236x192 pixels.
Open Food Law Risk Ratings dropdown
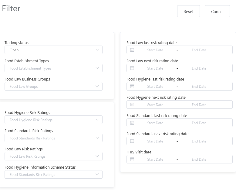click(x=53, y=156)
